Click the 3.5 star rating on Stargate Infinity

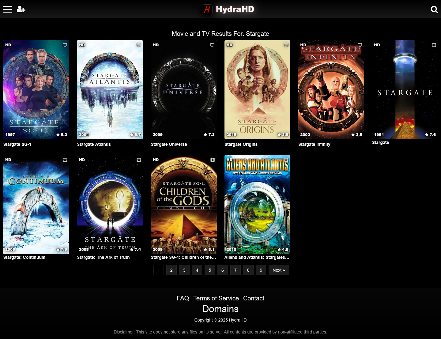point(357,134)
